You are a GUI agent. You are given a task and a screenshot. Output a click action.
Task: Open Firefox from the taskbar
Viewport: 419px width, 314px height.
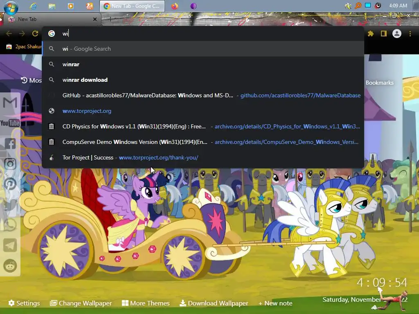(175, 6)
